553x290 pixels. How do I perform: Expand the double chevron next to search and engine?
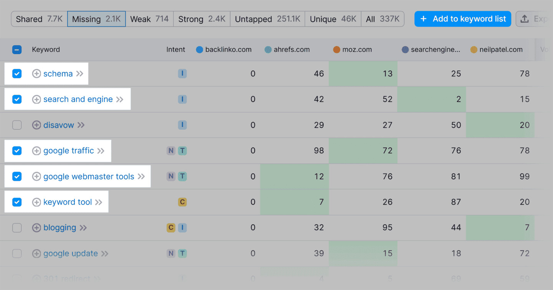[x=120, y=99]
